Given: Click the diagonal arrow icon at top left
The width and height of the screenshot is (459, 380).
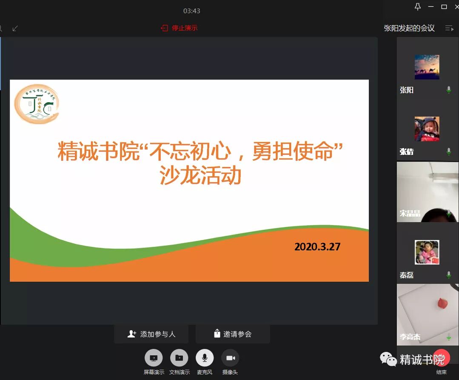Looking at the screenshot, I should (x=15, y=29).
